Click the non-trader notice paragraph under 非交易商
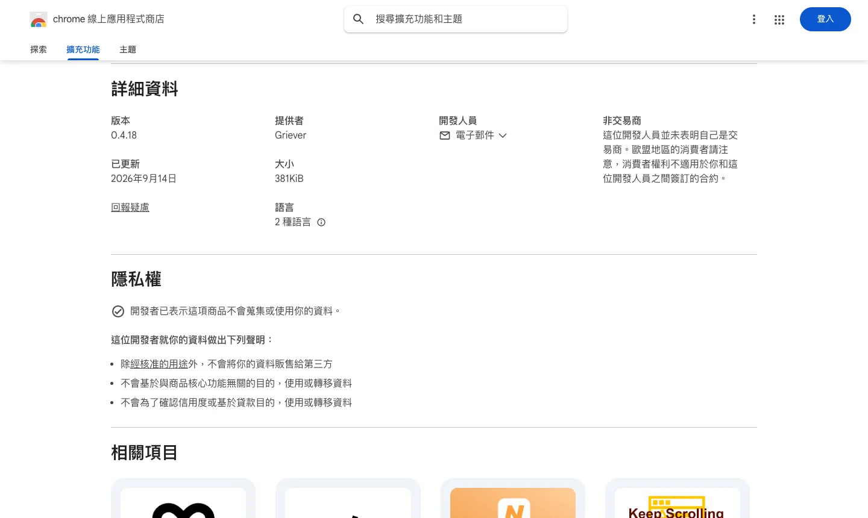This screenshot has height=518, width=868. click(670, 157)
